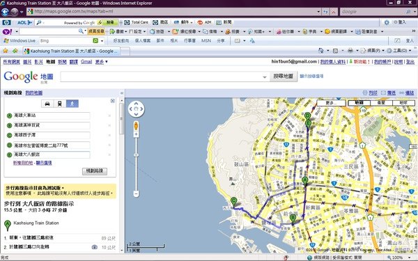
Task: Click the show options link
Action: point(44,163)
